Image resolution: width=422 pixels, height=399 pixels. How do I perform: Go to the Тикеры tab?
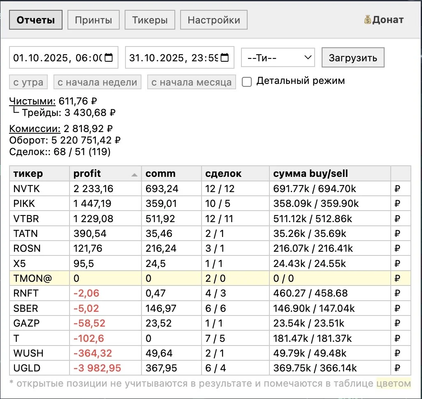coord(150,20)
